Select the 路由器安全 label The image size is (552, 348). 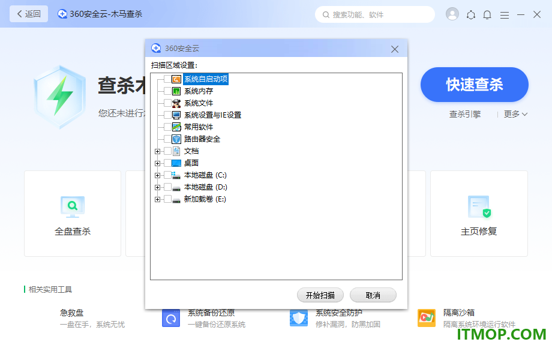pos(202,139)
